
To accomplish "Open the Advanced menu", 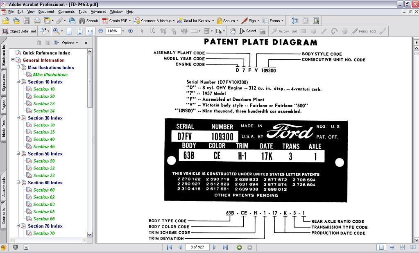I will [x=98, y=11].
